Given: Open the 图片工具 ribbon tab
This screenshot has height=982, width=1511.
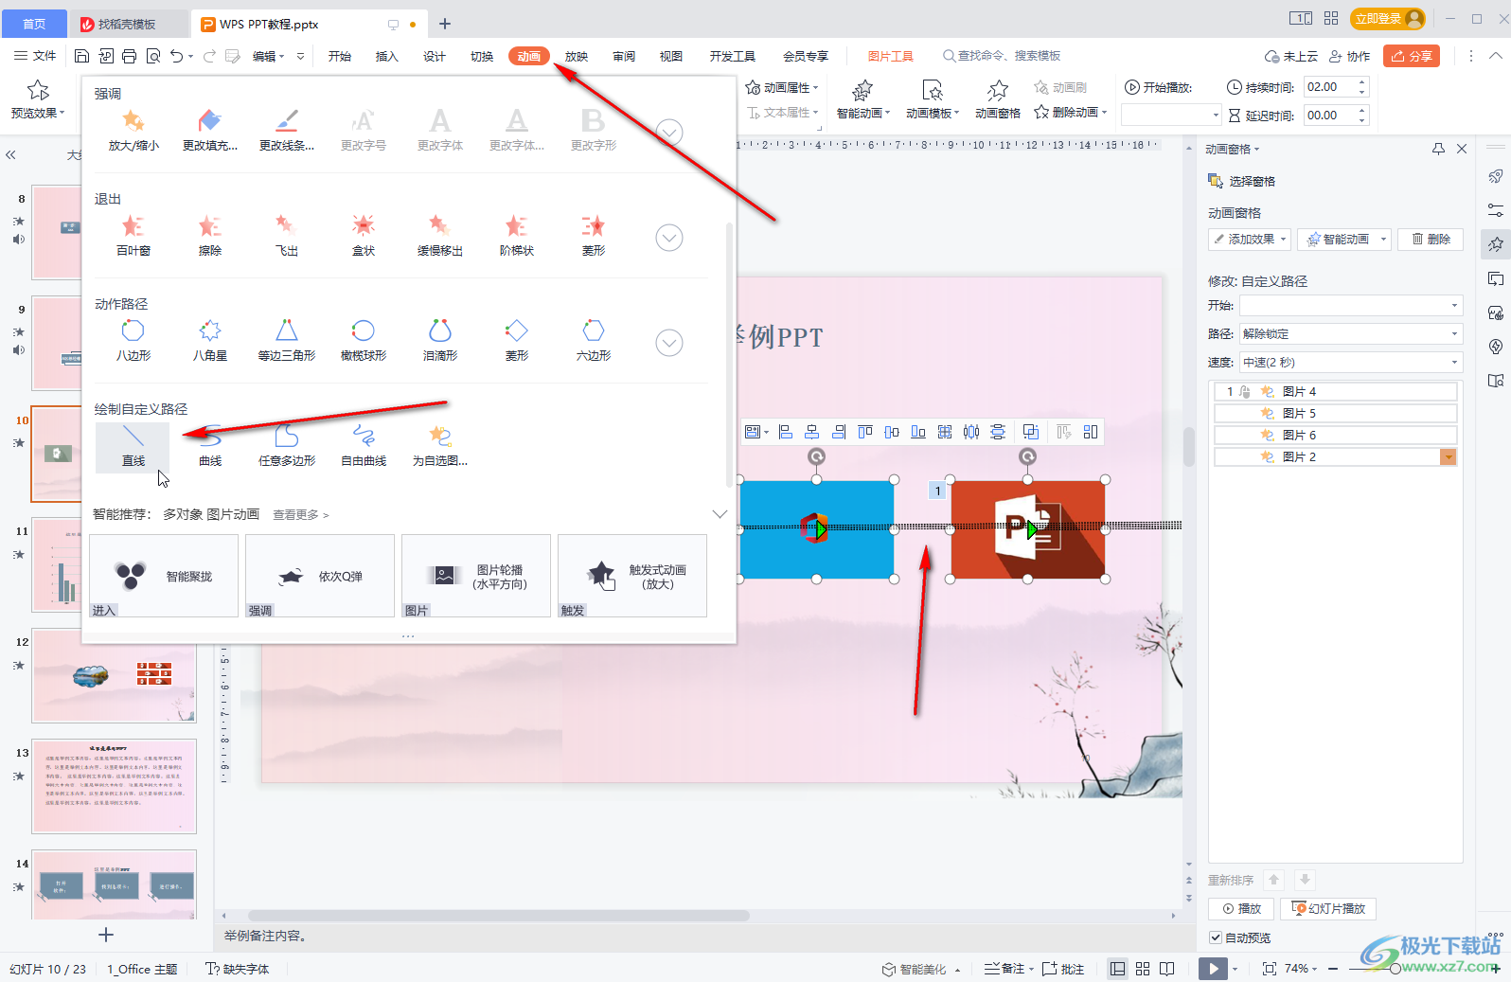Looking at the screenshot, I should (x=890, y=56).
